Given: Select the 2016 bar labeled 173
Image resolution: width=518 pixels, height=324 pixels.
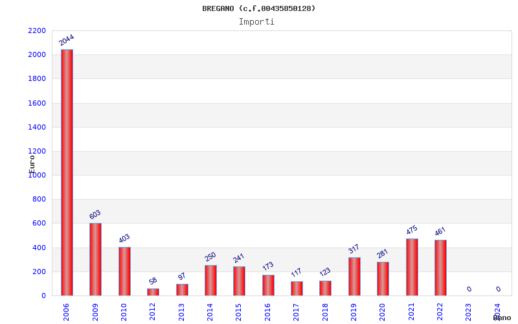Looking at the screenshot, I should point(268,285).
